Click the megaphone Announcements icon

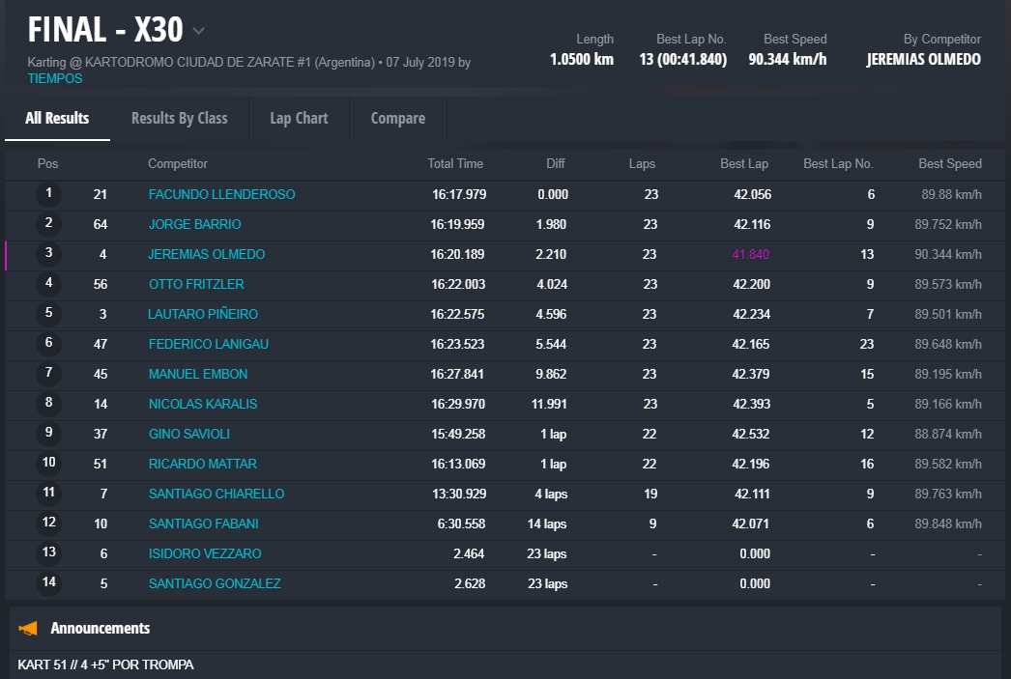pyautogui.click(x=29, y=629)
